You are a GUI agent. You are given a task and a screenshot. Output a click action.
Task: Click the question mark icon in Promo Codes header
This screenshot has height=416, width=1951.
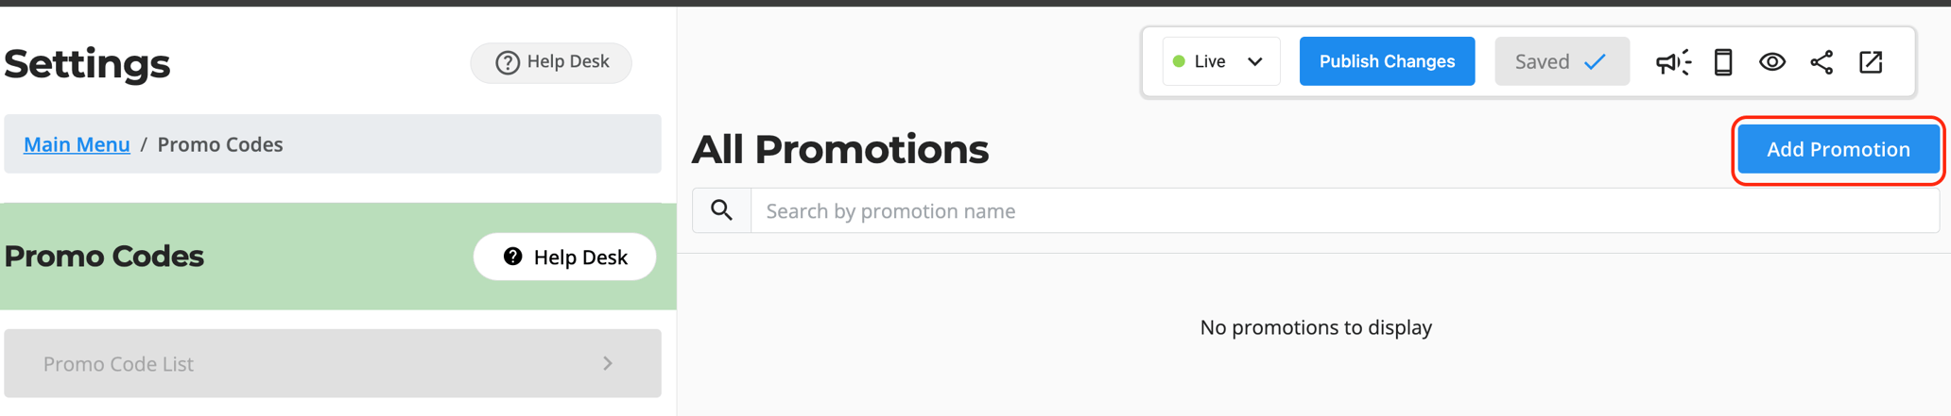513,257
